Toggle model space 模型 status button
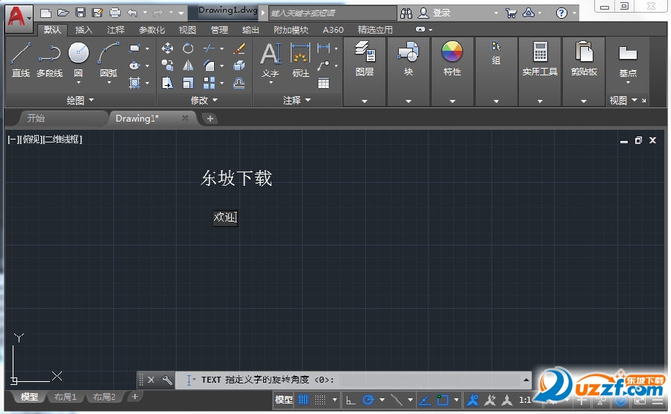The height and width of the screenshot is (414, 671). (284, 400)
